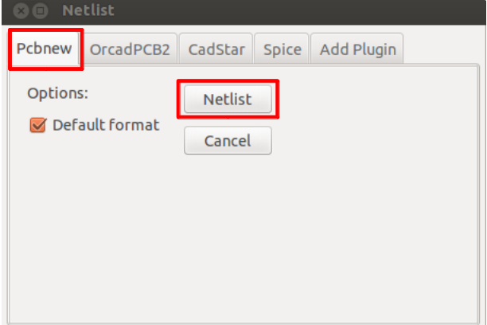Select the CadStar tab
The height and width of the screenshot is (325, 487).
pos(216,49)
